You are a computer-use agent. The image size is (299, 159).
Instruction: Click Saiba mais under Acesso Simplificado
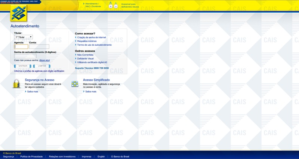91,91
